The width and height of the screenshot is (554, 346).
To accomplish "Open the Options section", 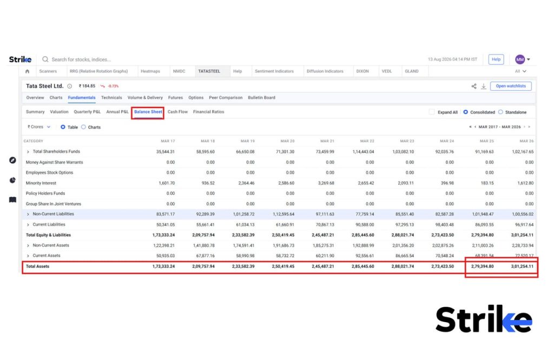I will 196,98.
